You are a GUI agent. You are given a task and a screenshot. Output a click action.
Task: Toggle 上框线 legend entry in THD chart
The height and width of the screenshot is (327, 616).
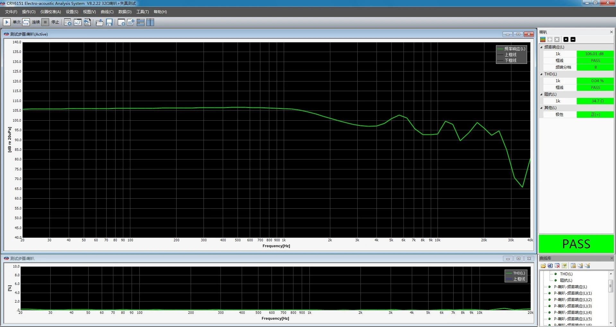(x=516, y=279)
